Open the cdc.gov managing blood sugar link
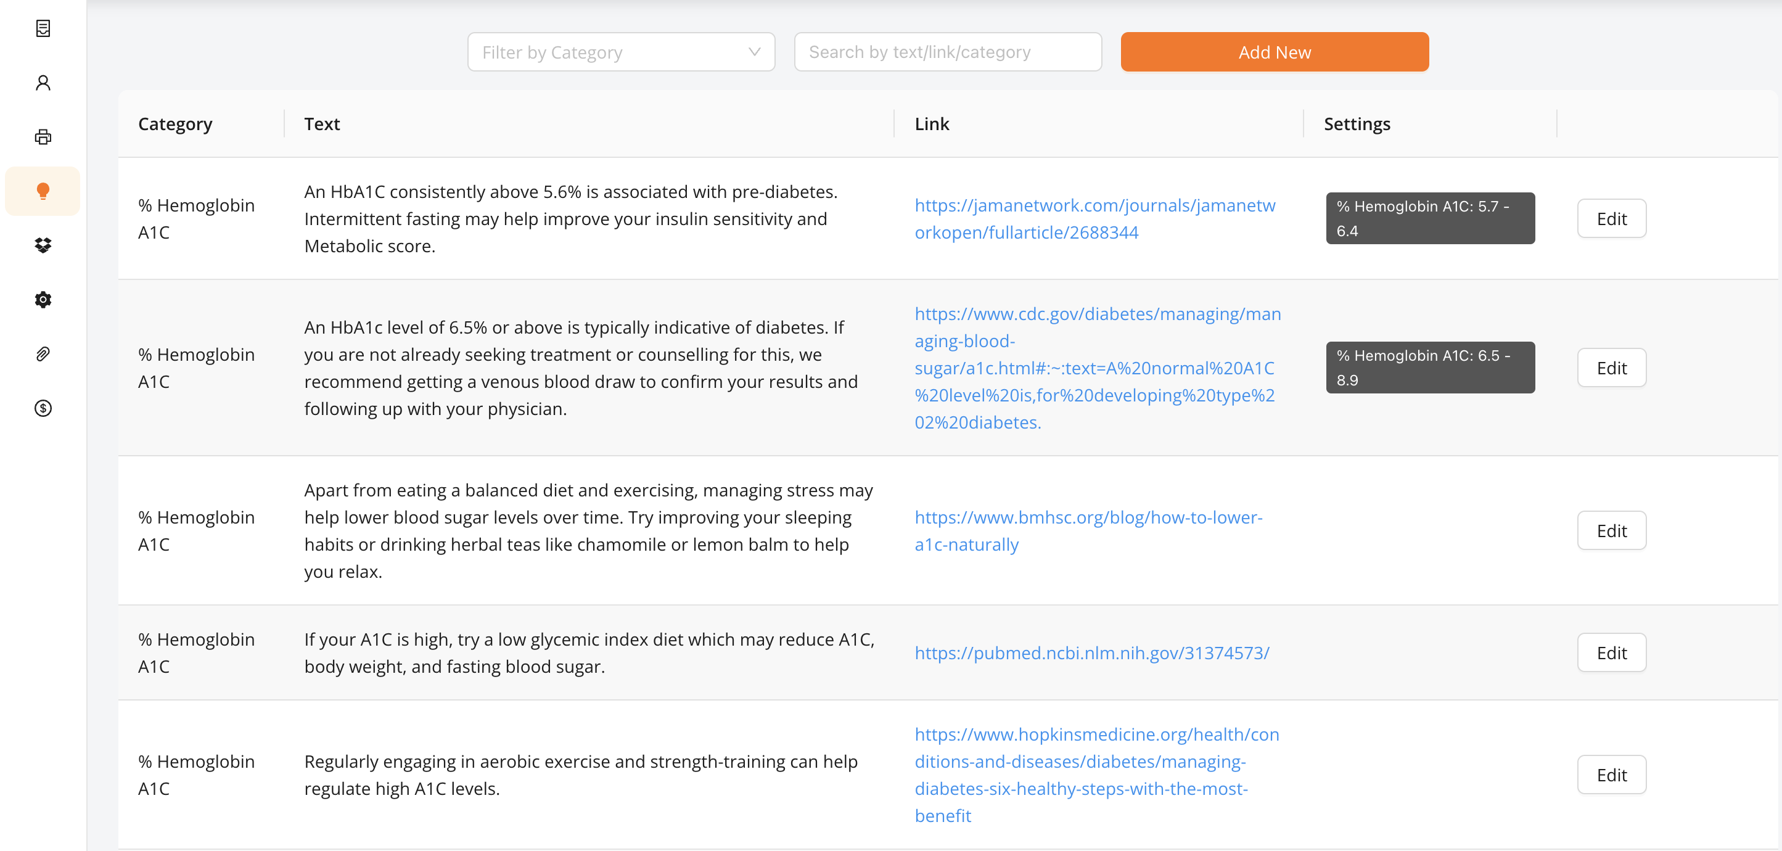The width and height of the screenshot is (1782, 851). [x=1098, y=368]
